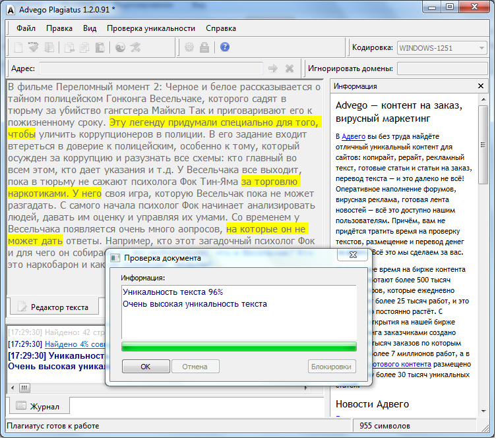Click the paste clipboard toolbar icon
Screen dimensions: 496x439
pyautogui.click(x=100, y=47)
